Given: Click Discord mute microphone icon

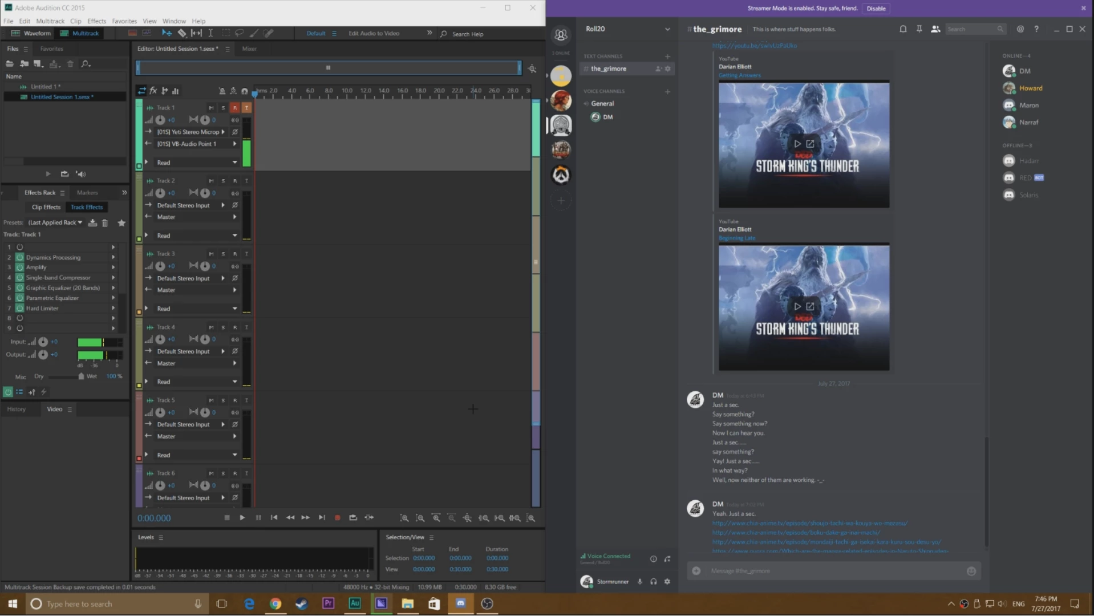Looking at the screenshot, I should point(640,582).
